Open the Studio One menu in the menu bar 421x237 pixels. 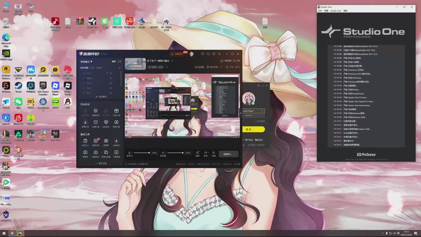pyautogui.click(x=336, y=11)
